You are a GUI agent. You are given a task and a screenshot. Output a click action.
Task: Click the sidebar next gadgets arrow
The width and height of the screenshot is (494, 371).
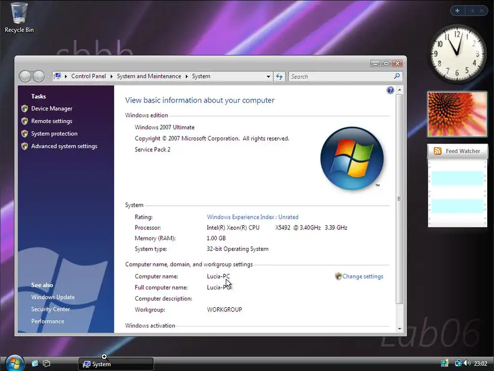(x=482, y=11)
